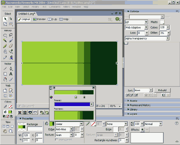This screenshot has width=180, height=145.
Task: Expand the Assets panel
Action: [x=134, y=101]
